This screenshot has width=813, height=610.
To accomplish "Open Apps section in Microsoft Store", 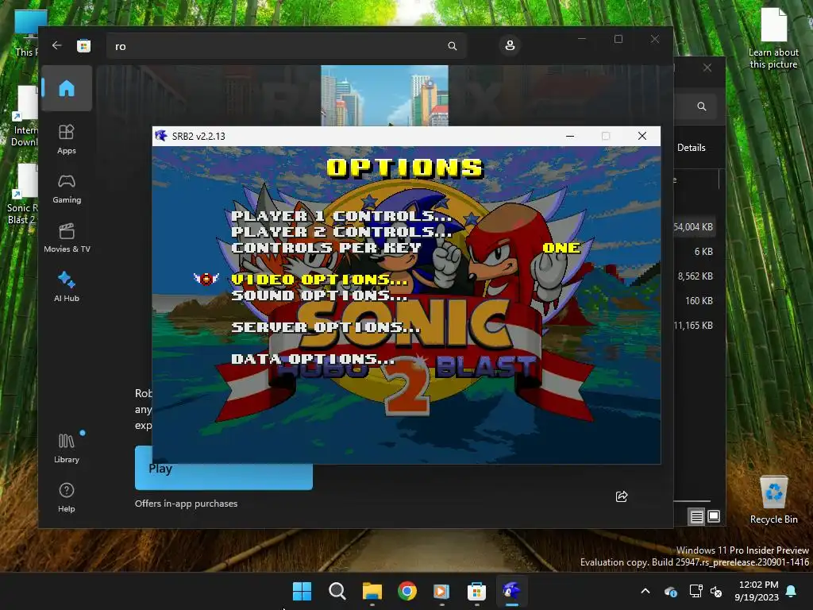I will (x=67, y=139).
